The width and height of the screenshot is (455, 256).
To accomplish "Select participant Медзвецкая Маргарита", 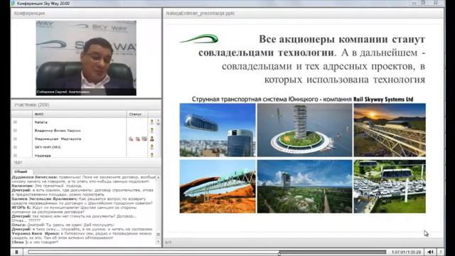I will click(58, 139).
